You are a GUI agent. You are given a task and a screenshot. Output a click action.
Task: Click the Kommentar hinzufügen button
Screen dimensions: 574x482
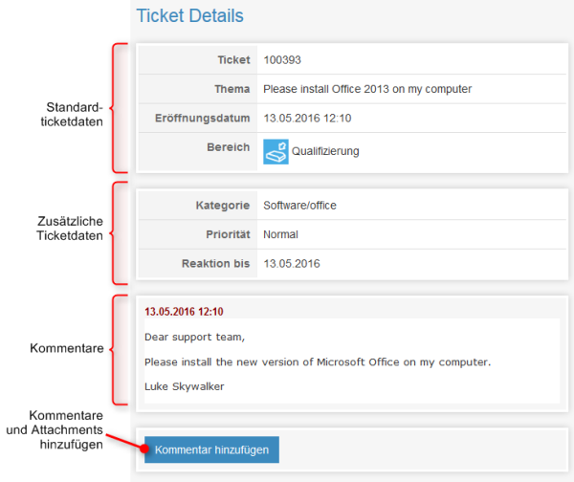[x=211, y=449]
